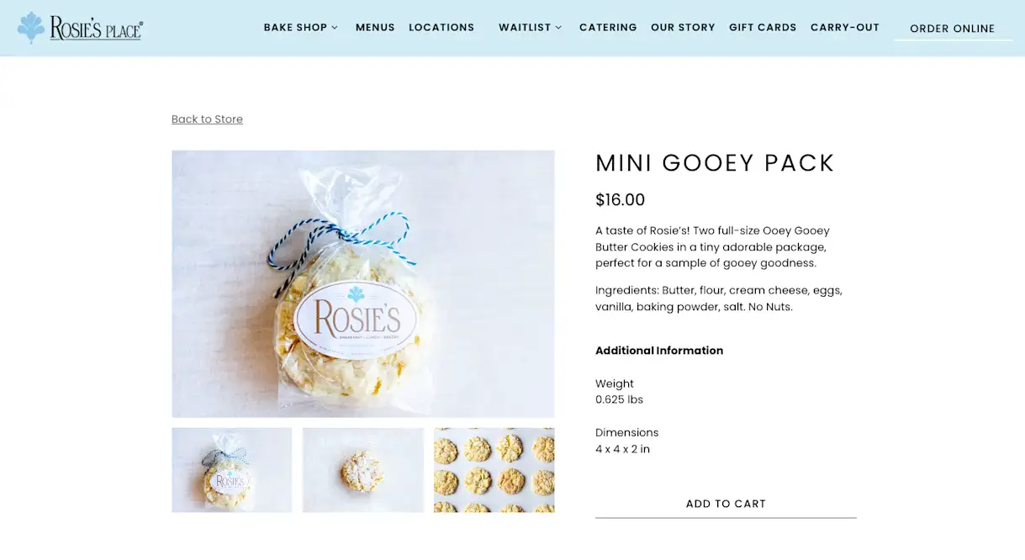Open the Catering page
Image resolution: width=1025 pixels, height=560 pixels.
coord(608,28)
